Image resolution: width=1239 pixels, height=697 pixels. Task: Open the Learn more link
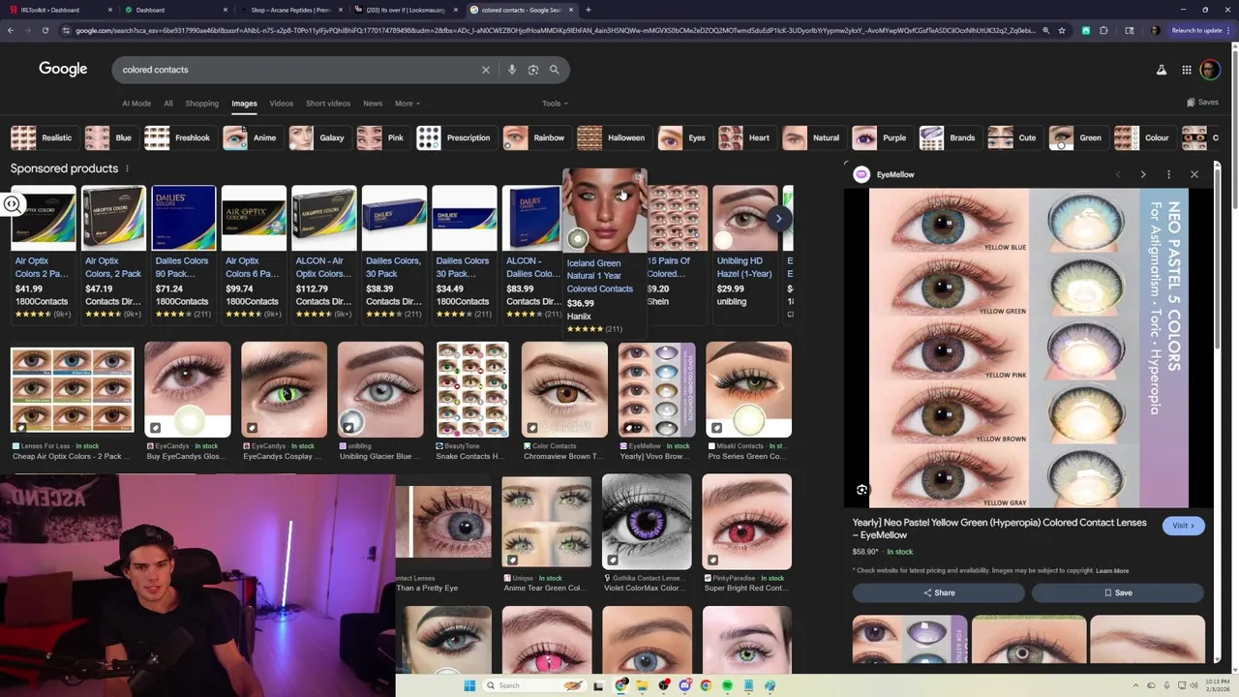click(x=1112, y=571)
